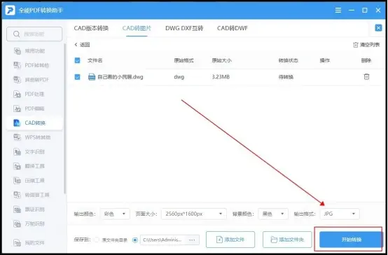Open the hamburger menu in title bar

click(x=338, y=10)
